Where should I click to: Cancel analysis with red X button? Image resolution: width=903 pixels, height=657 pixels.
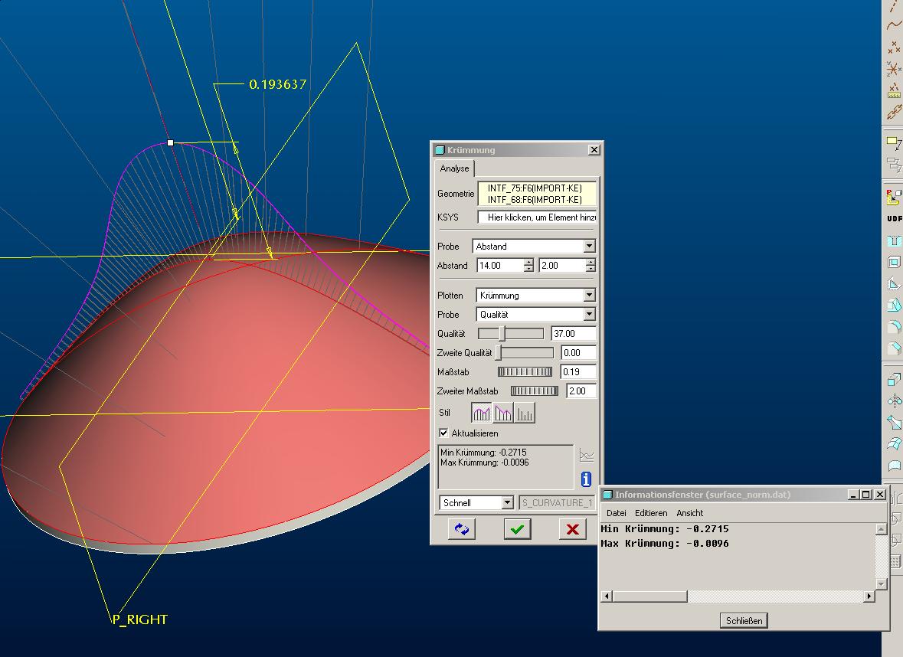(572, 528)
